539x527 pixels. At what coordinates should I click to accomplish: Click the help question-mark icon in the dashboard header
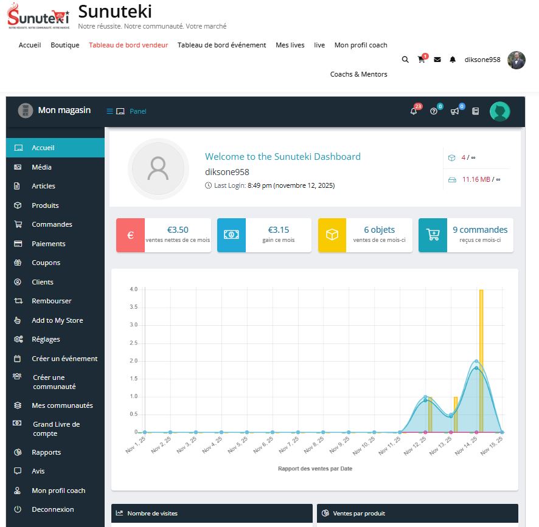[x=433, y=111]
